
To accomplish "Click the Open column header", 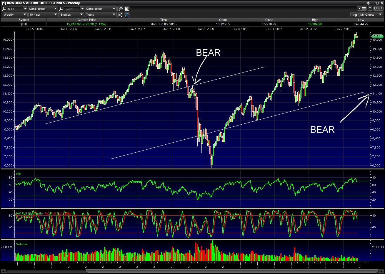I will pyautogui.click(x=223, y=20).
